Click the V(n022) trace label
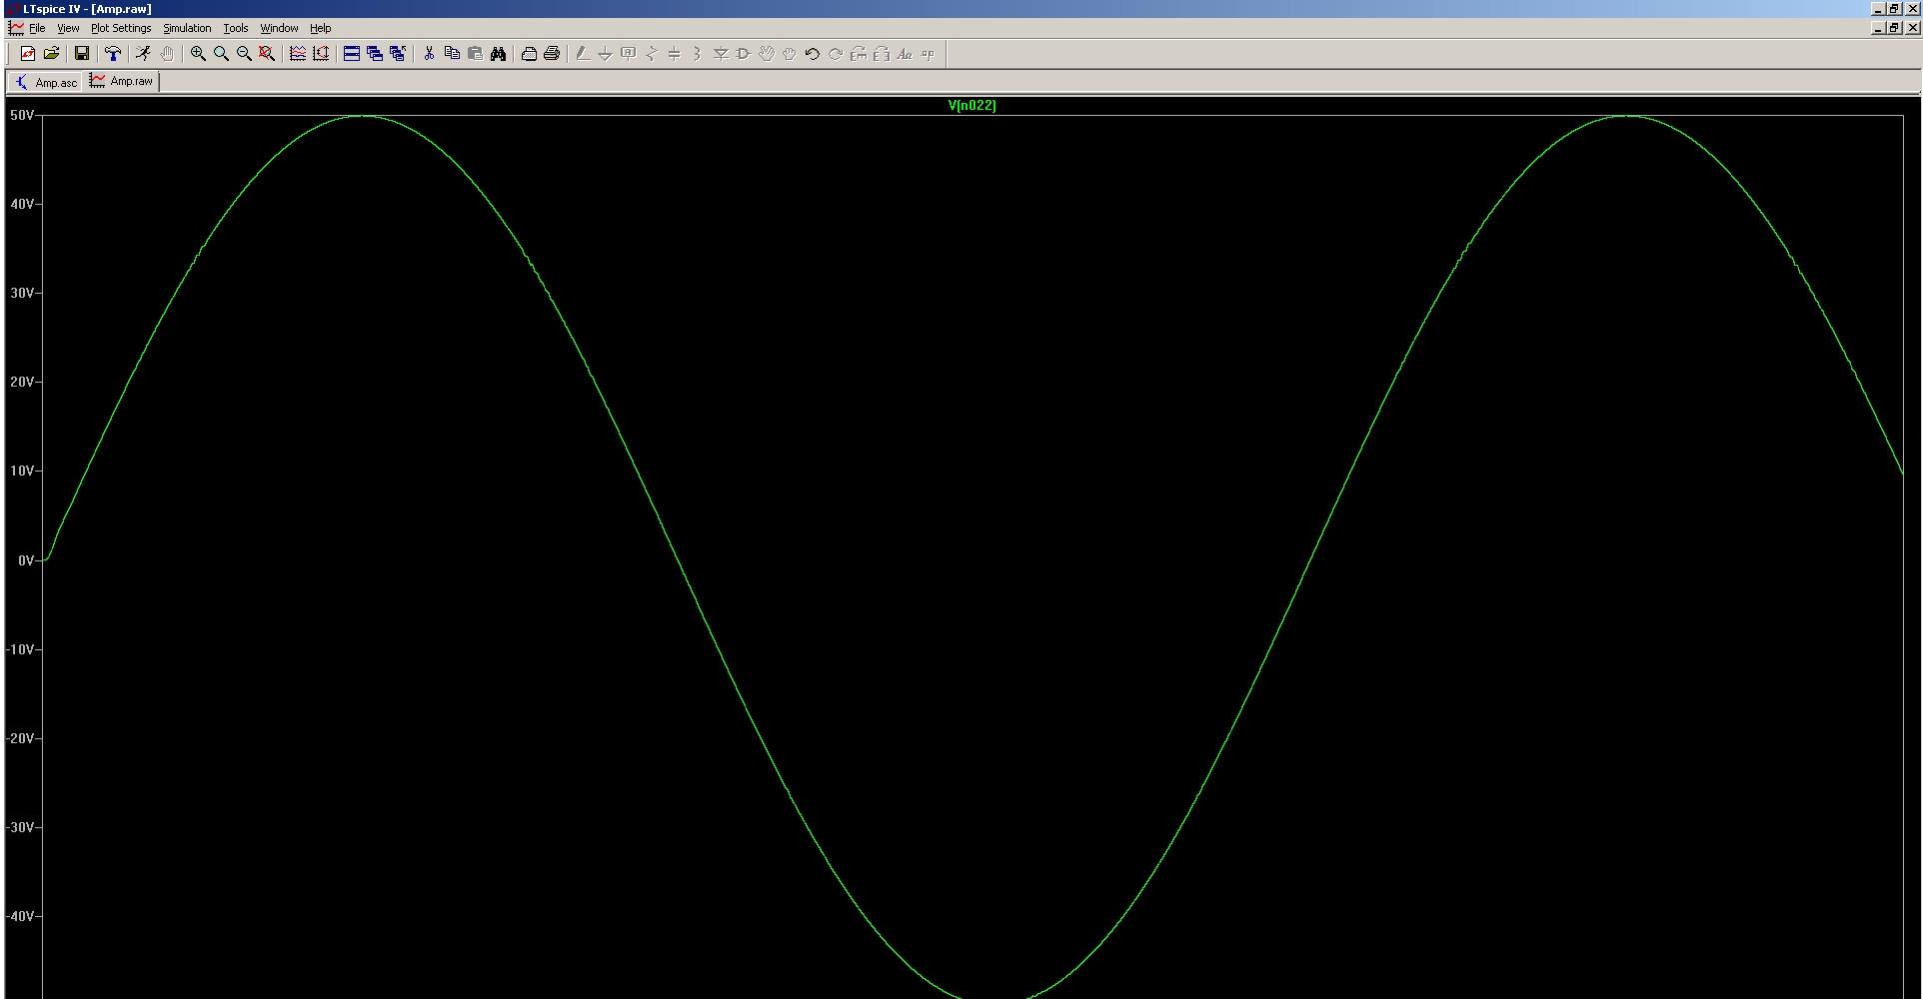The image size is (1923, 999). pos(971,105)
